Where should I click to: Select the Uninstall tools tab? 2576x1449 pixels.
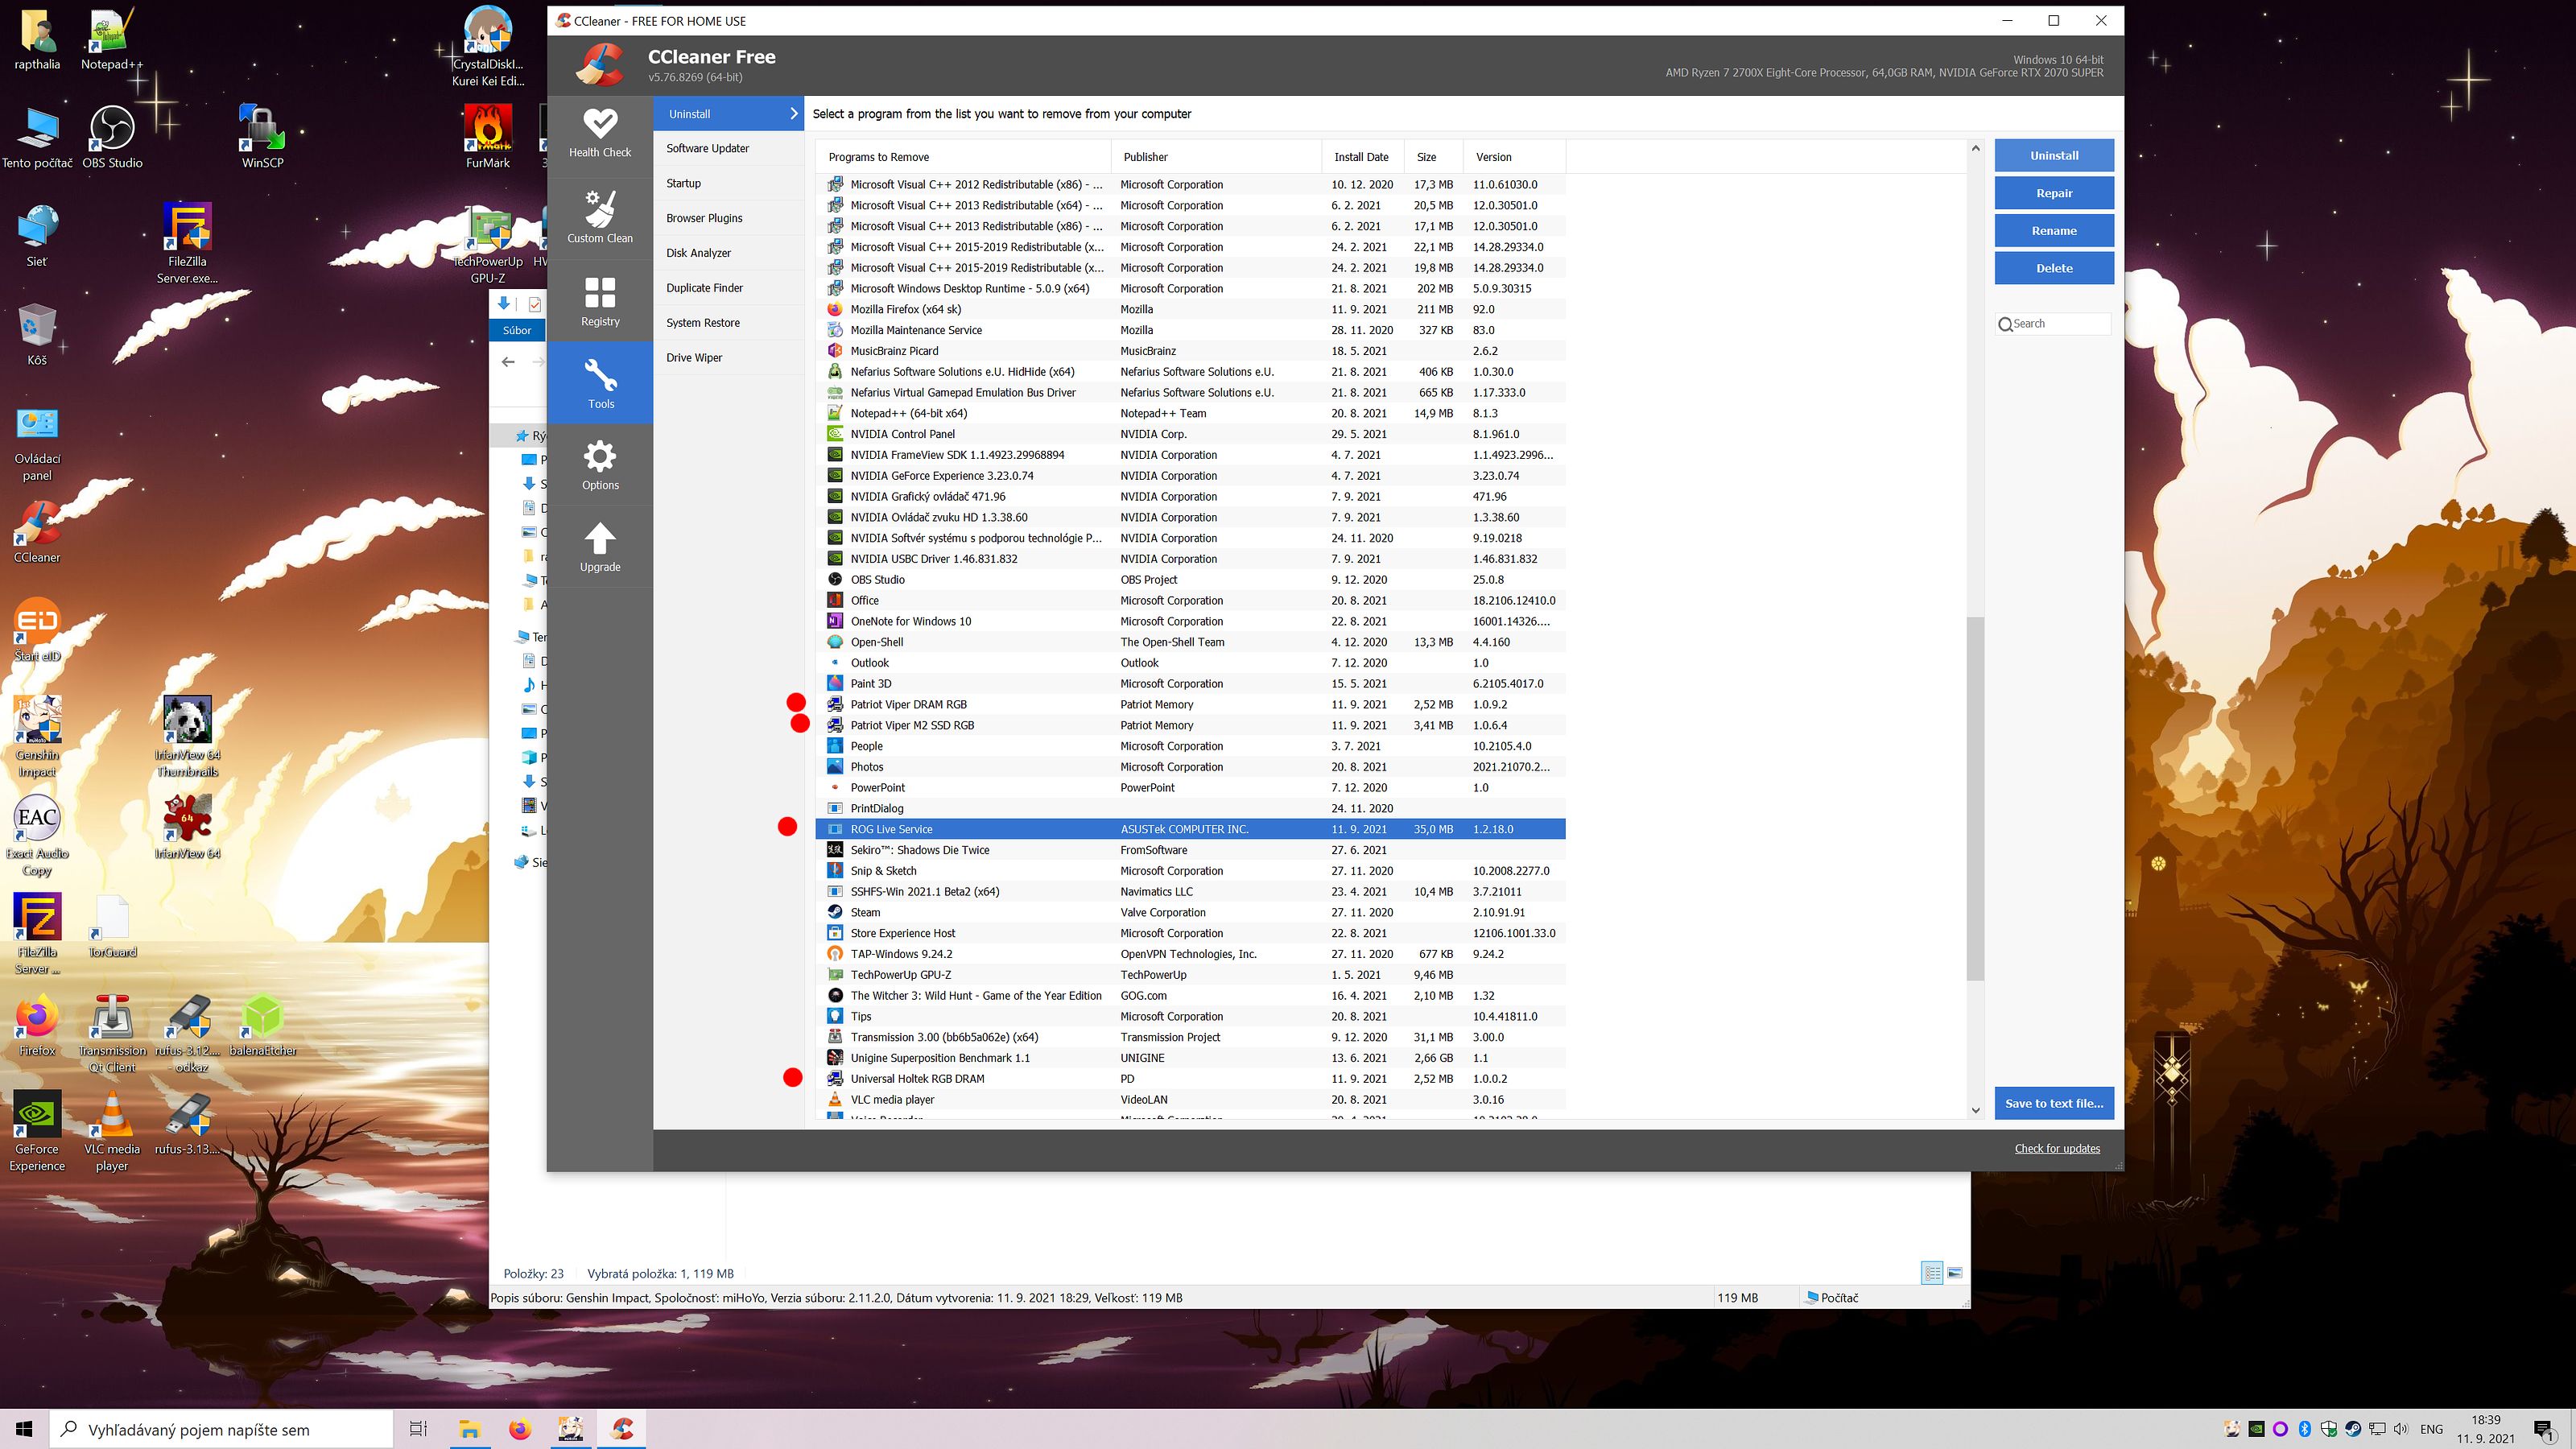(x=729, y=114)
